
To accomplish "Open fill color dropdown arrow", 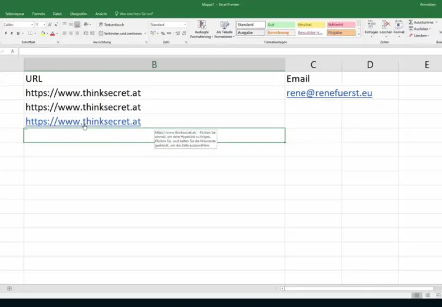I will click(x=47, y=33).
